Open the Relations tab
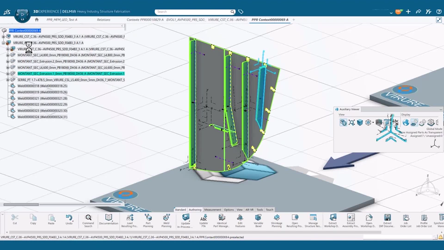Screen dimensions: 444x250 click(104, 20)
